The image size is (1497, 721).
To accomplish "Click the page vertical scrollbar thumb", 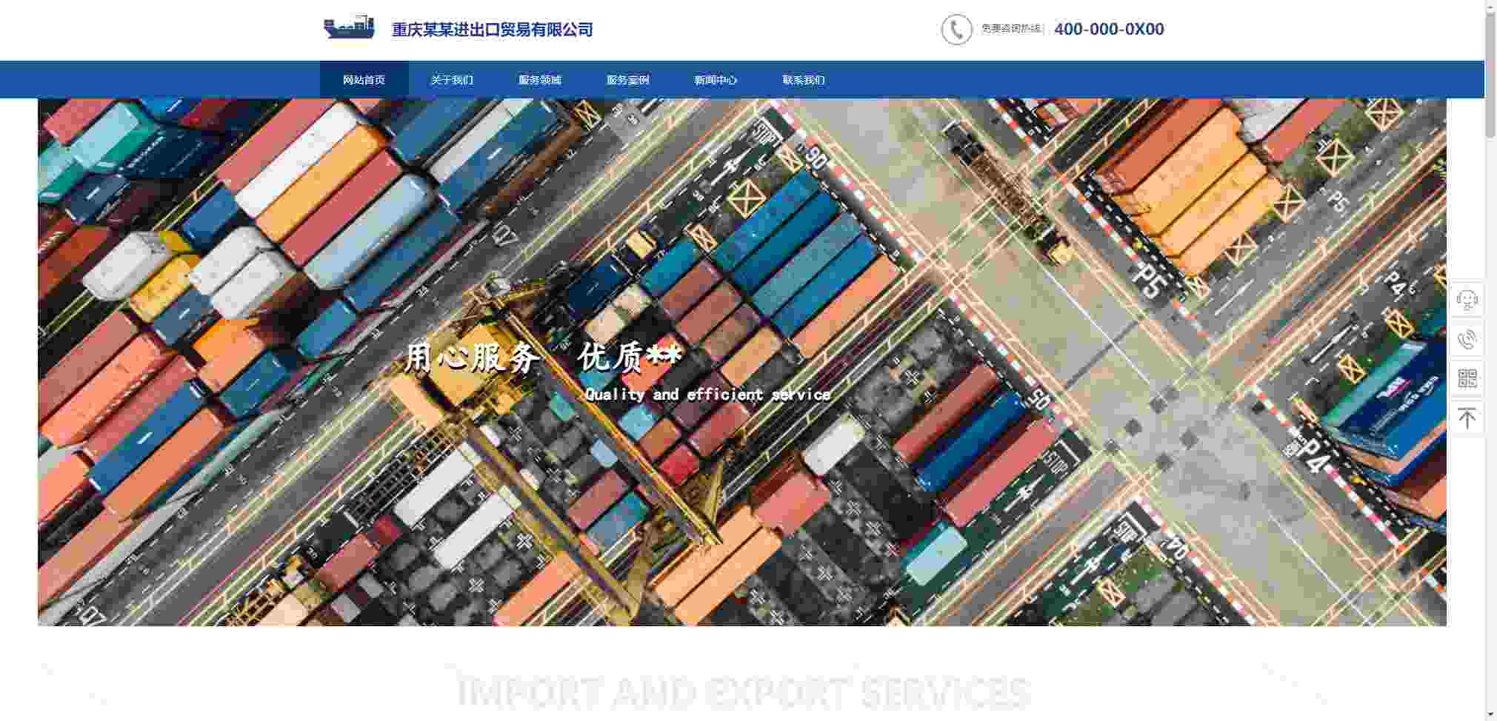I will 1490,74.
